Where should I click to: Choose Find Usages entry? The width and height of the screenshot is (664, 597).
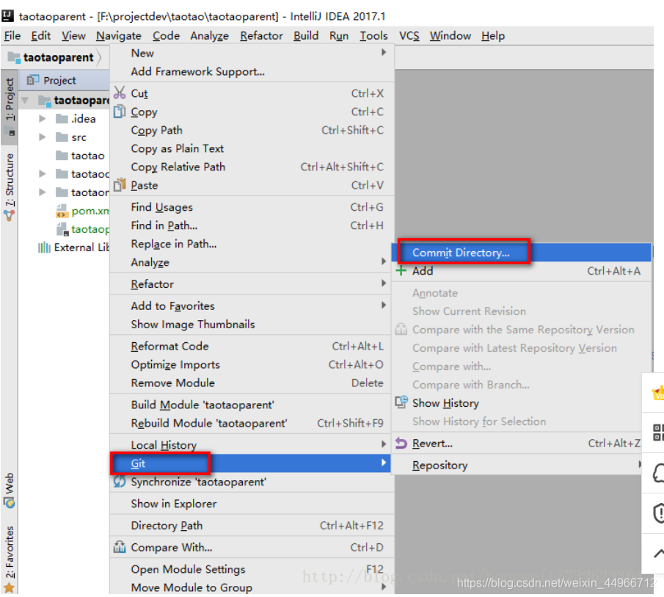coord(251,207)
